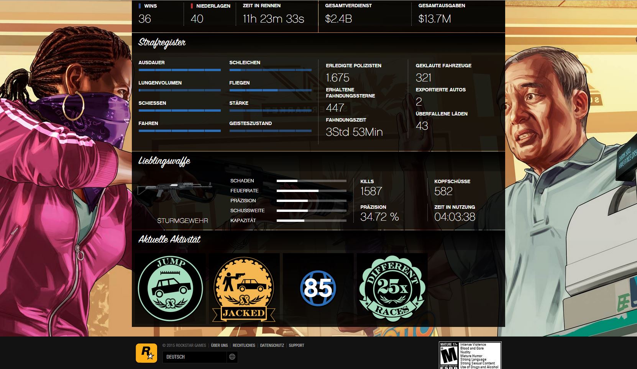The width and height of the screenshot is (637, 369).
Task: Click the Geklaute Fahrzeuge value 321
Action: [x=424, y=78]
